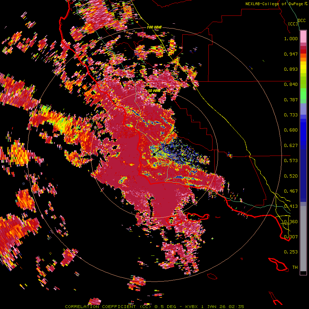Click the 0.360 legend value
309x309 pixels.
291,222
